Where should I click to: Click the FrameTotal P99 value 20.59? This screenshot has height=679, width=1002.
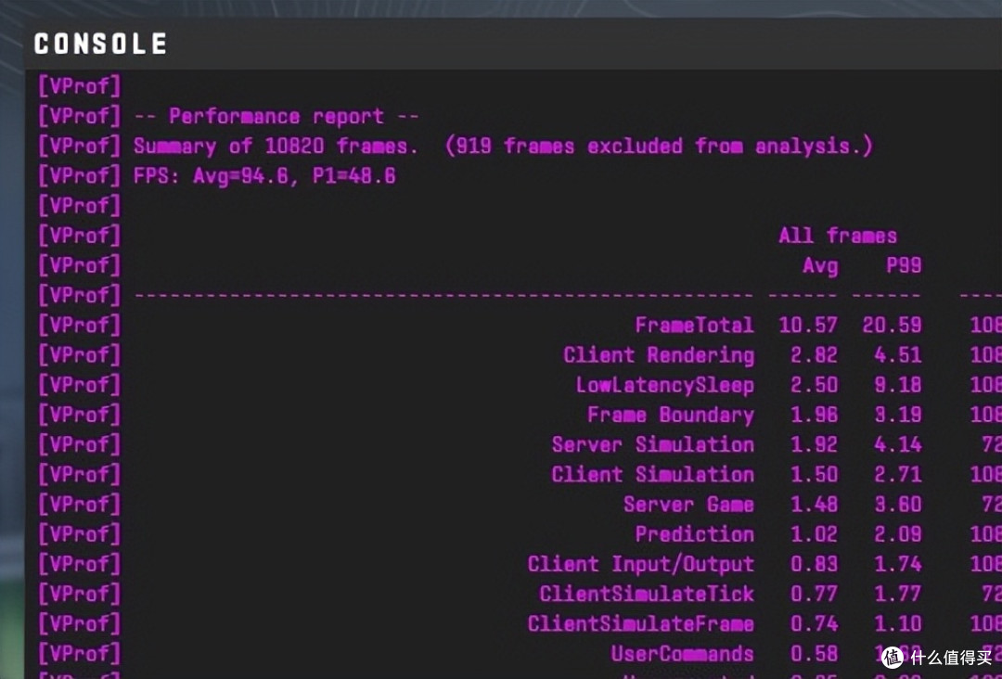click(x=893, y=326)
